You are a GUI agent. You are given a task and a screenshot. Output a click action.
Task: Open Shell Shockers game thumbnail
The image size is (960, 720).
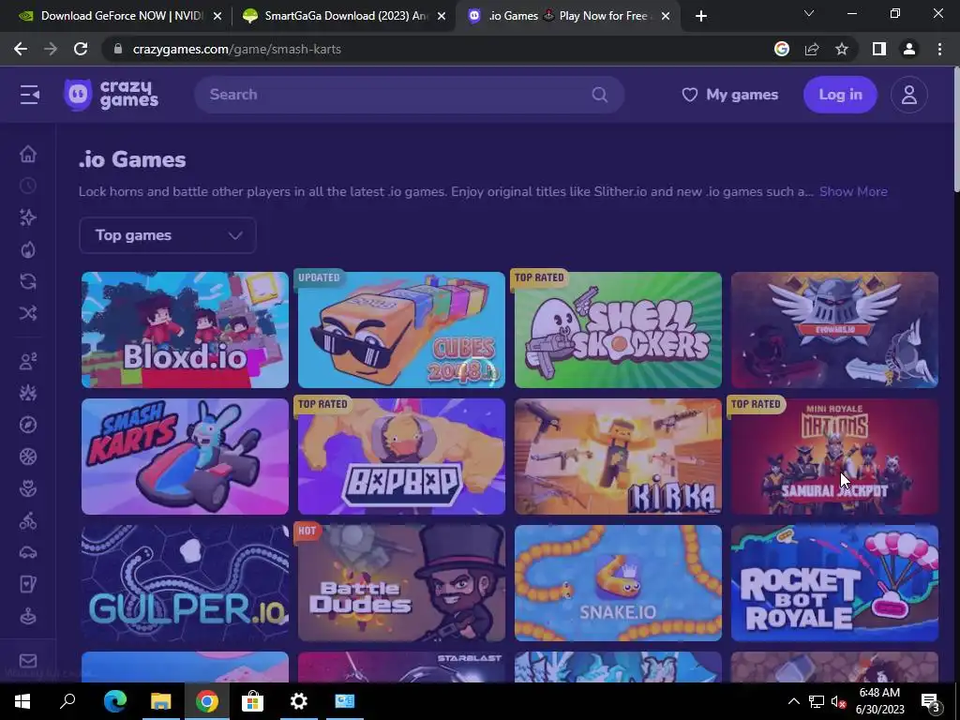[x=619, y=330]
